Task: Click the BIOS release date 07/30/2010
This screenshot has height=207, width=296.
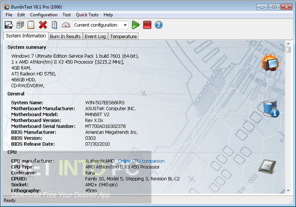Action: tap(97, 144)
